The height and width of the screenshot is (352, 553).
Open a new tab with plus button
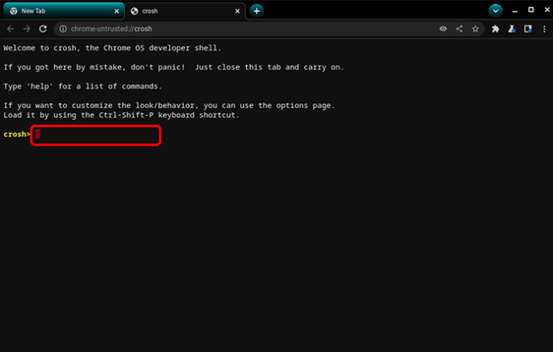(256, 11)
